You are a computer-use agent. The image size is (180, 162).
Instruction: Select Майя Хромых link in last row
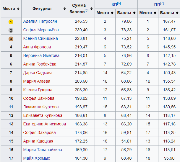pyautogui.click(x=37, y=158)
